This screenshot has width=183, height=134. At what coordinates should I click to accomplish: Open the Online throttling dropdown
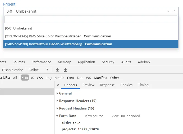tap(39, 70)
